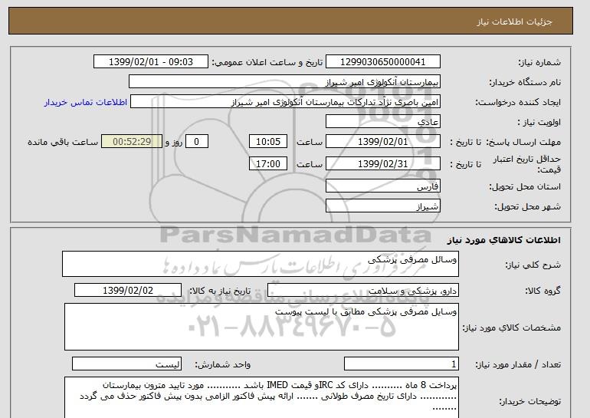590x418 pixels.
Task: Click the تاریخ نیاز به کالا label
Action: (x=220, y=291)
